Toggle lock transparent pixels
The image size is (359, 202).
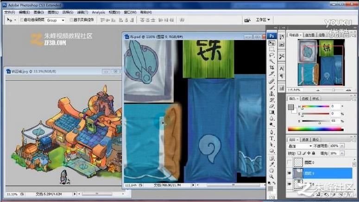[299, 153]
